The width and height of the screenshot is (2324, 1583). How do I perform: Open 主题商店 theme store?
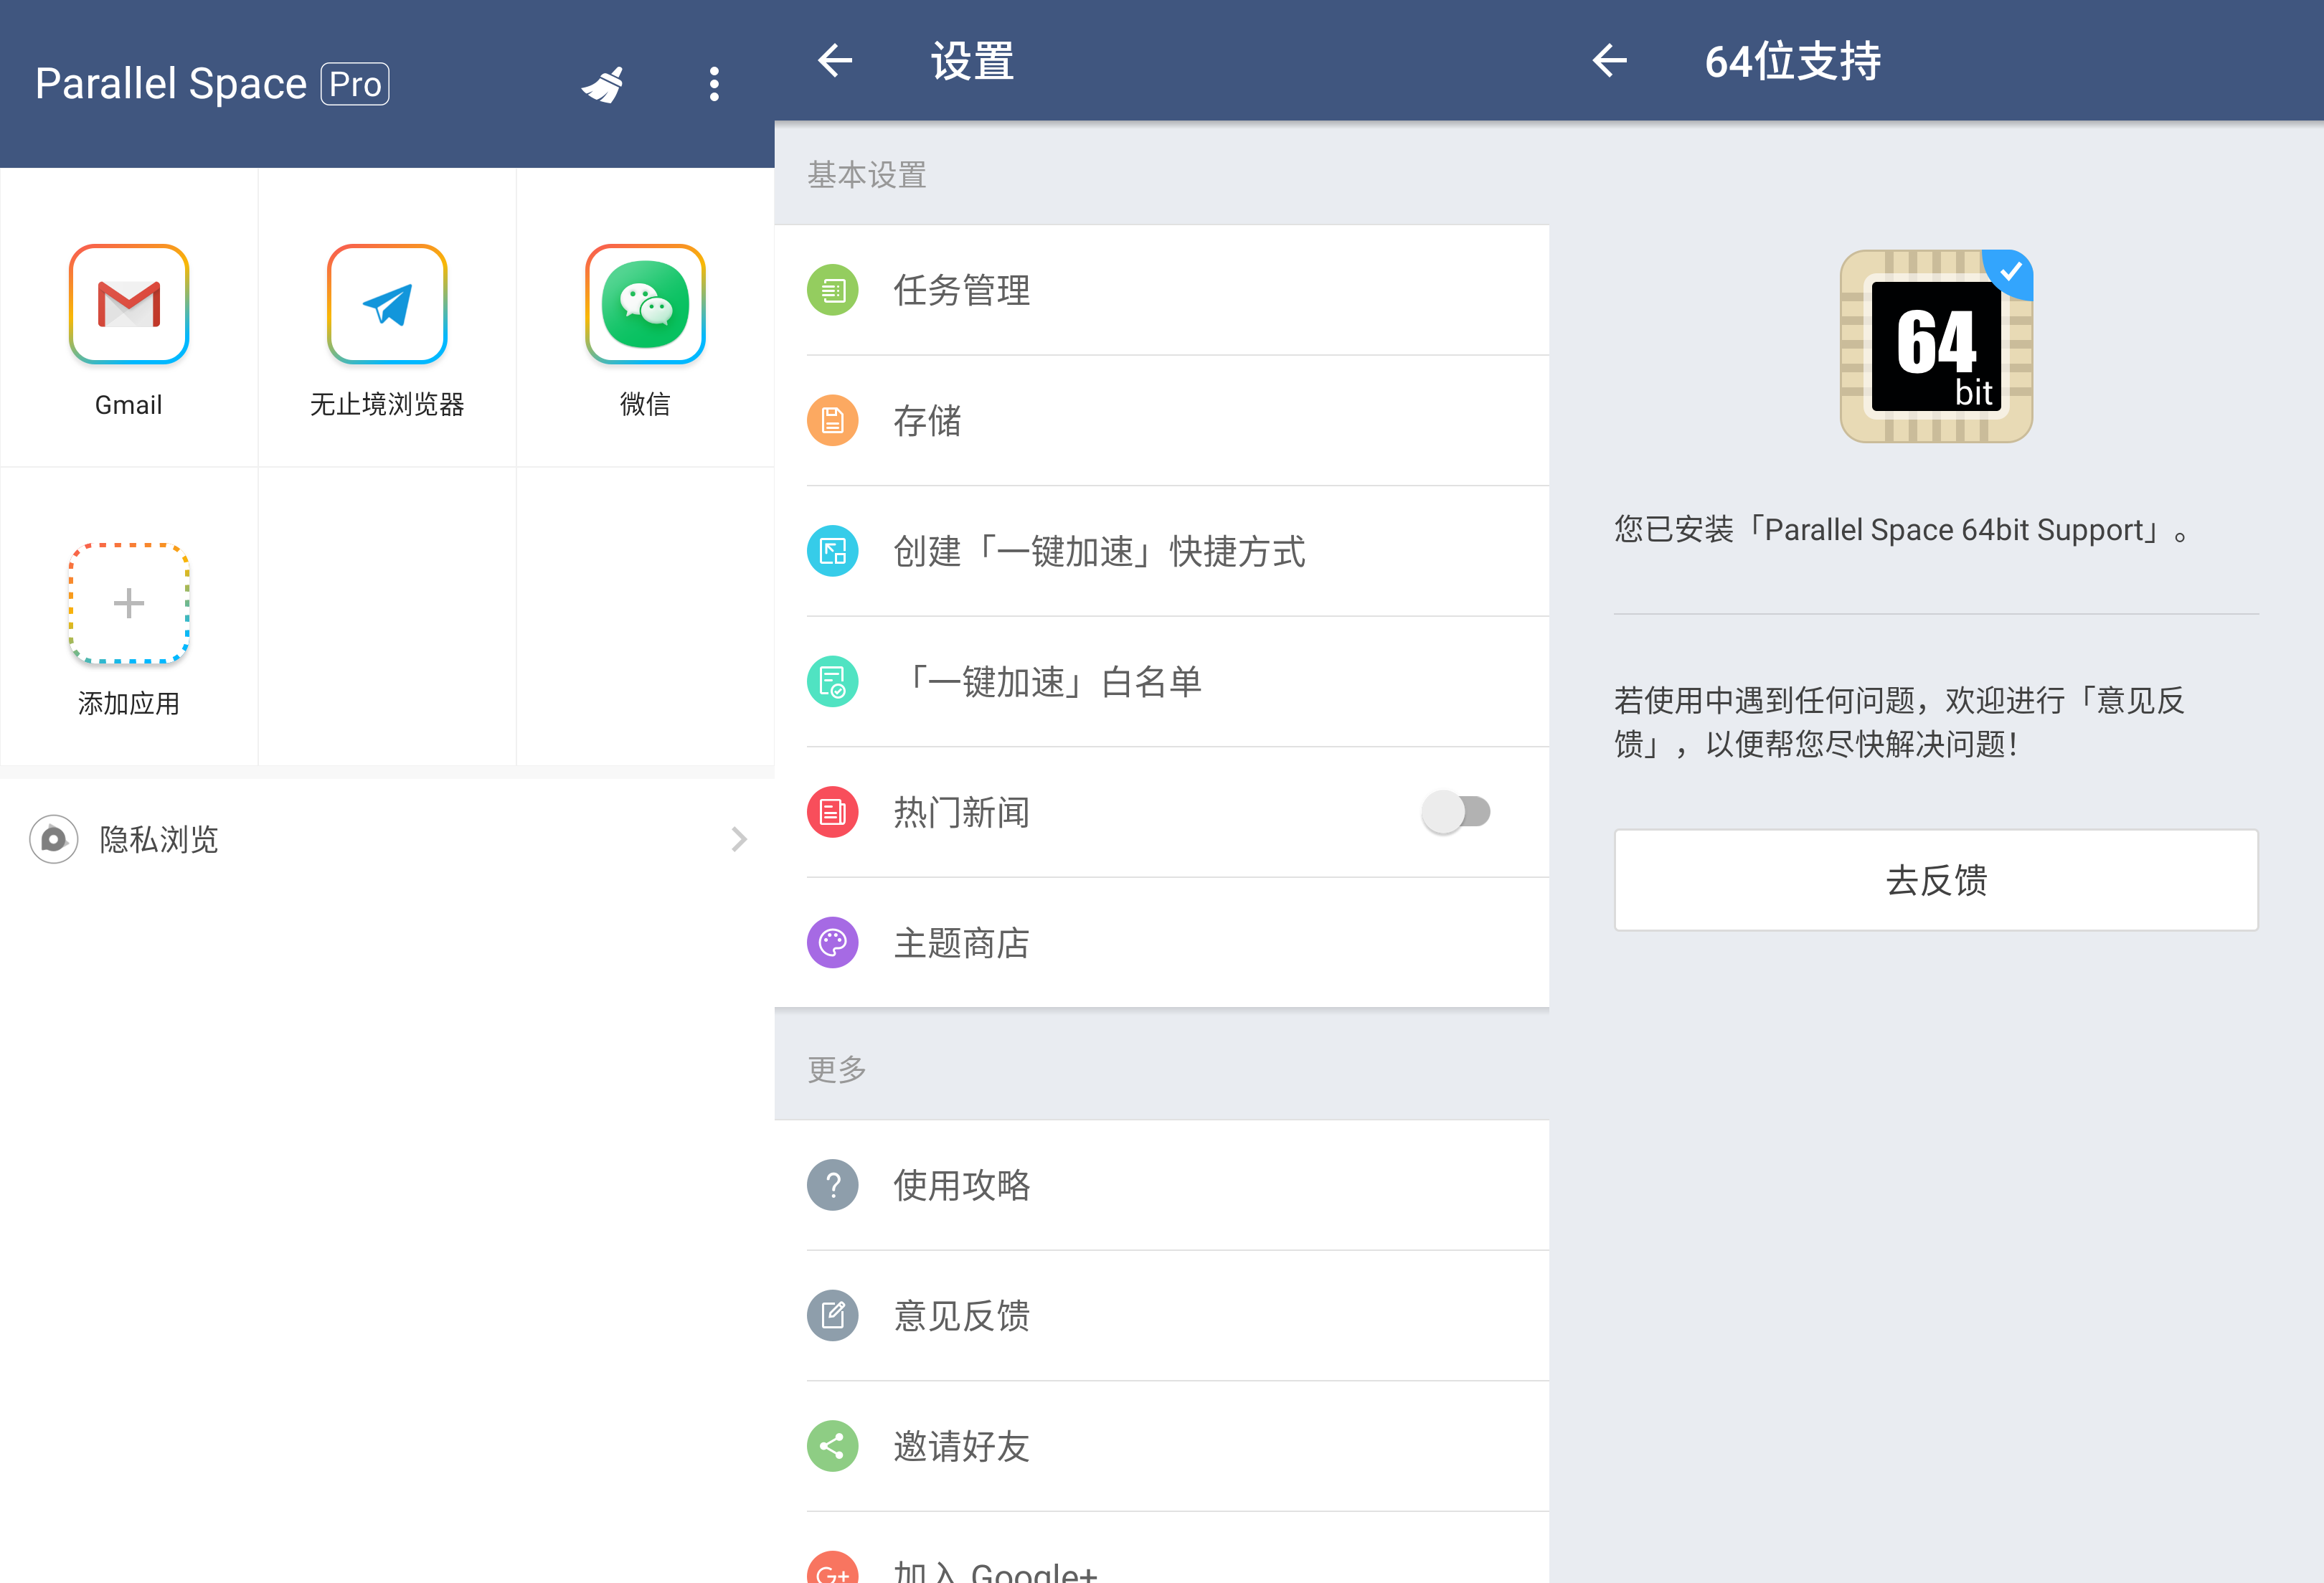(x=962, y=943)
